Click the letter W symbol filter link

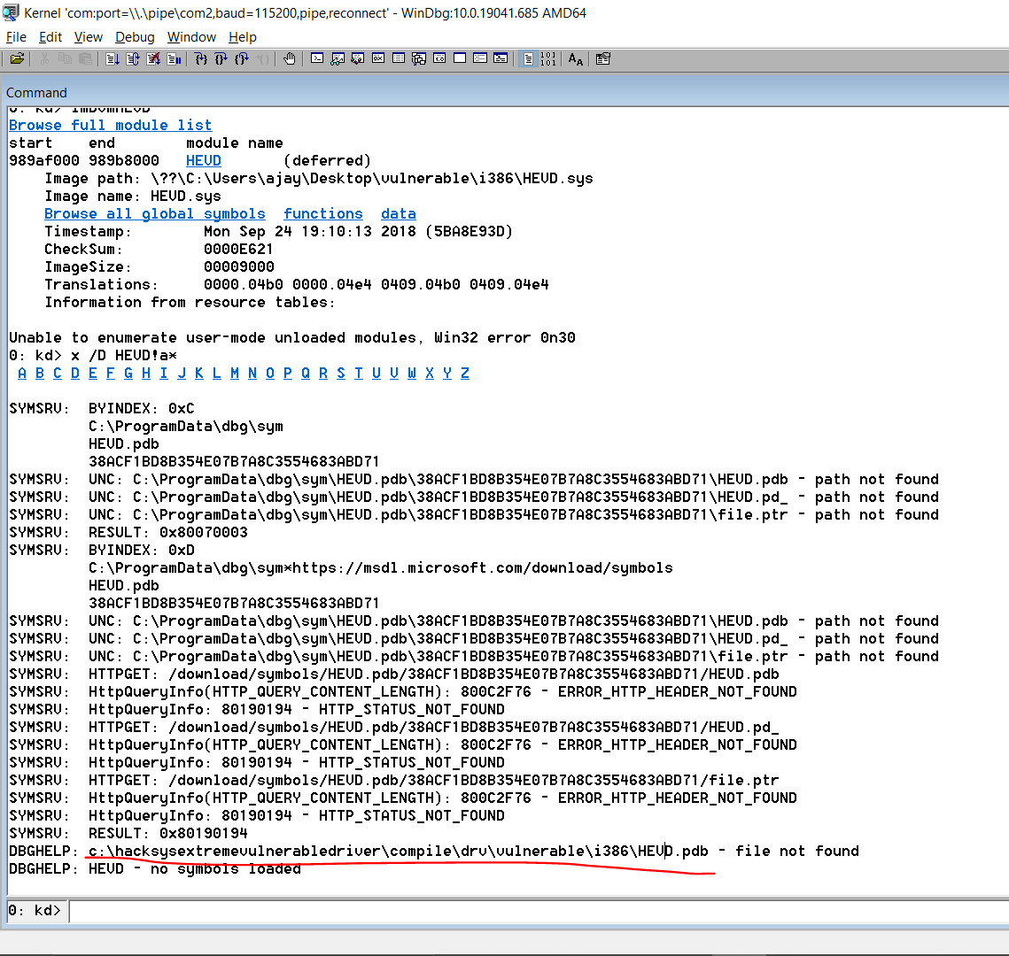point(412,373)
